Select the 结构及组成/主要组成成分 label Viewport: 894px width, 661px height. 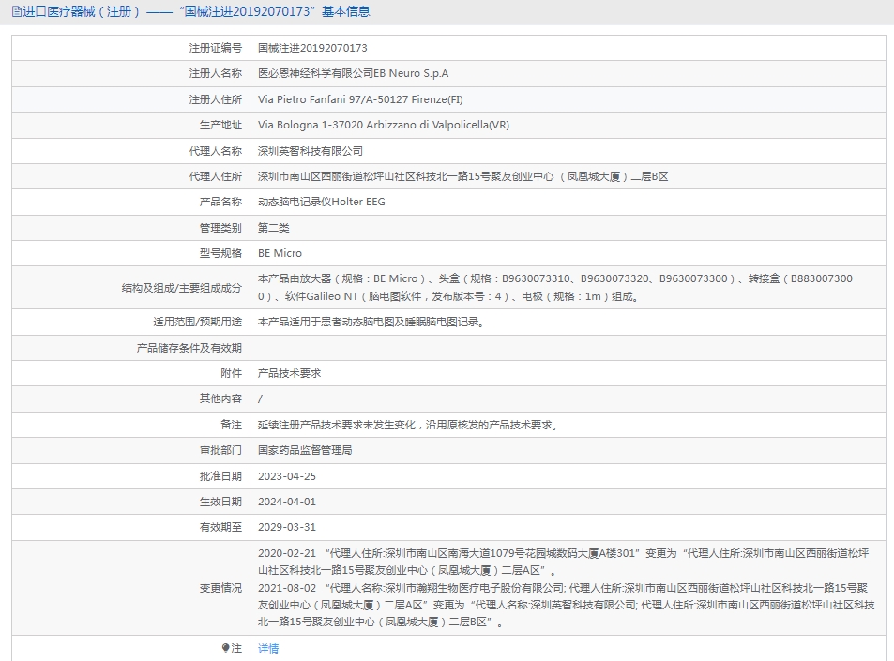click(x=182, y=288)
